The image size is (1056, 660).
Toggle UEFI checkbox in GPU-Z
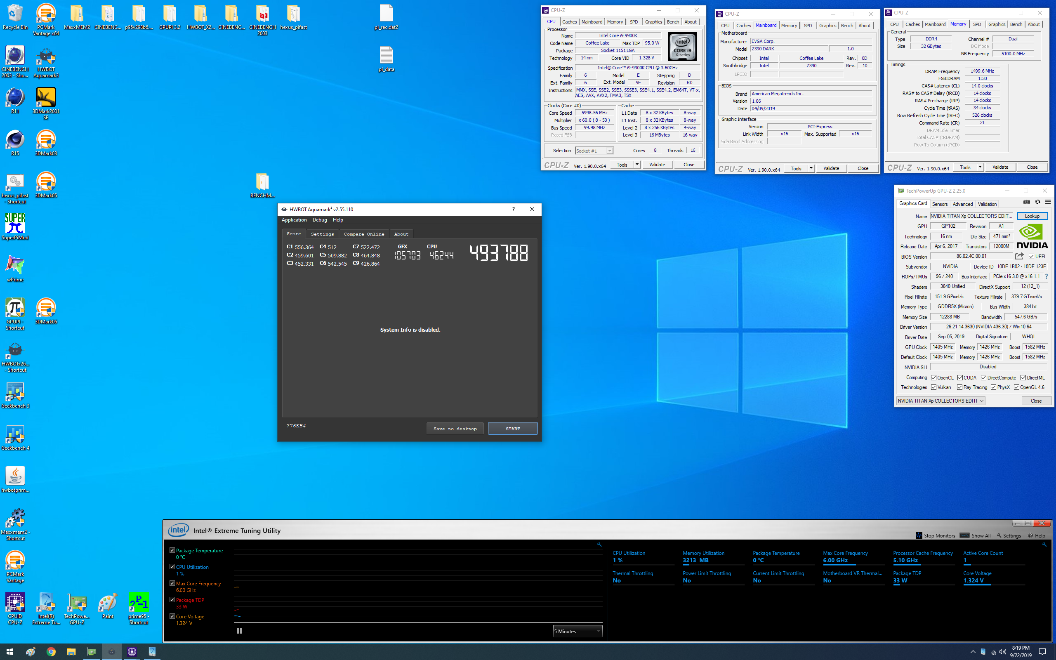1031,256
